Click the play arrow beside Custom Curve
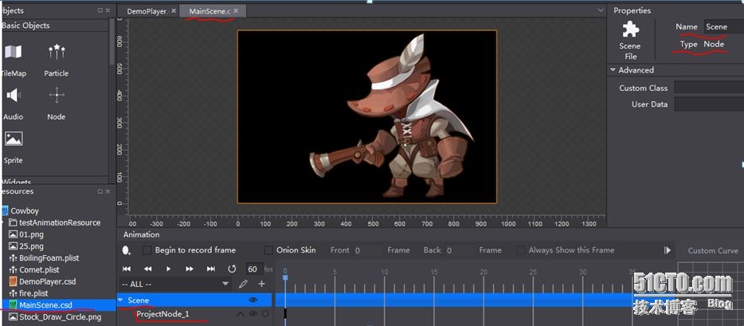 click(x=668, y=250)
